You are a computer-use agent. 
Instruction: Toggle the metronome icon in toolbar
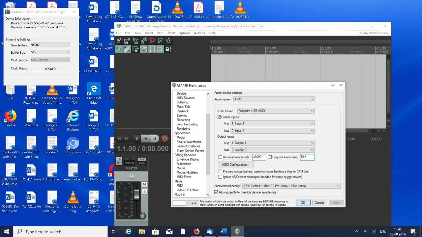168,41
